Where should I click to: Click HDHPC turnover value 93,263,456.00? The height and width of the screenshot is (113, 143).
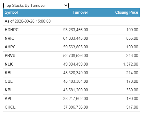tap(76, 30)
